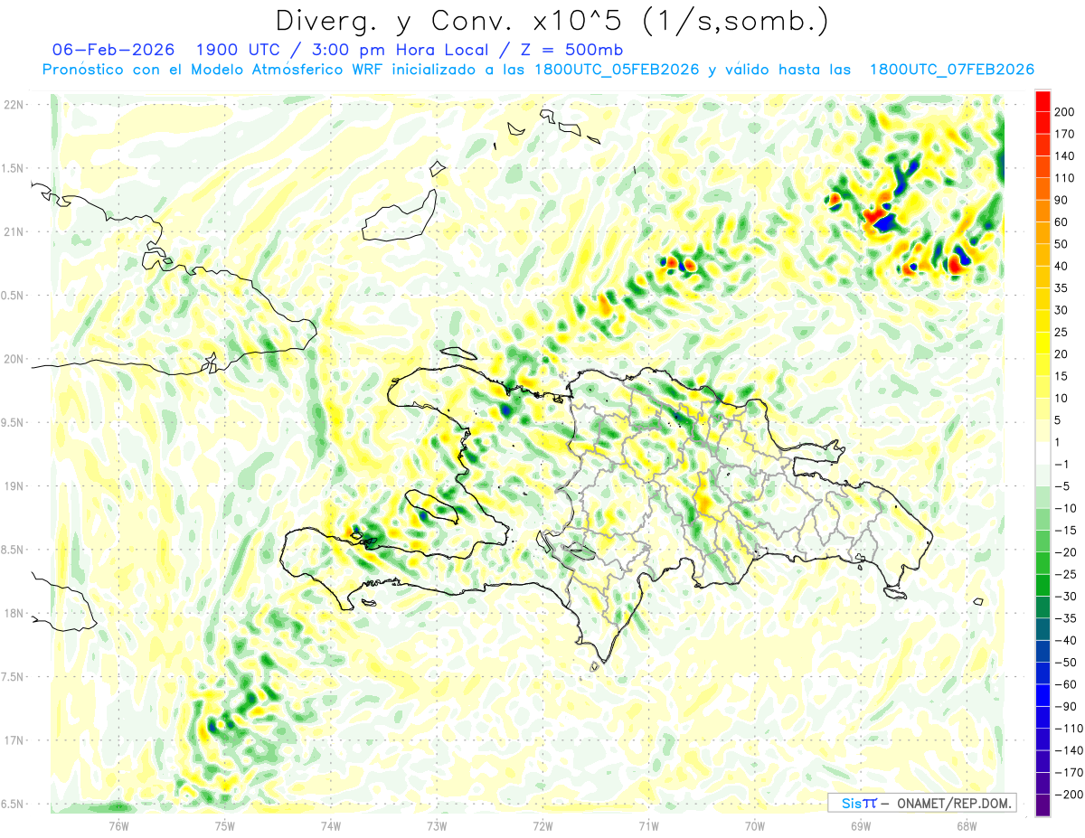Screen dimensions: 1085x838
Task: Click the positive '35' color scale value
Action: [x=1061, y=288]
